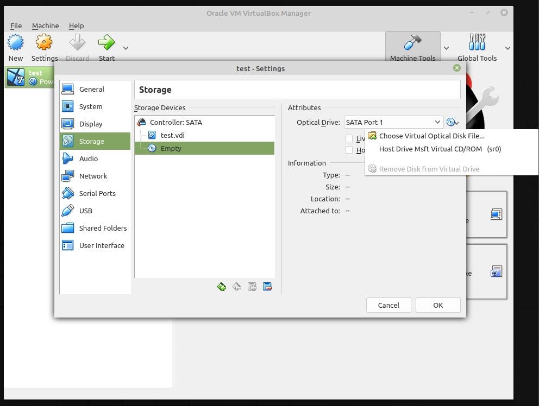
Task: Open the dropdown arrow beside Global Tools
Action: [x=507, y=48]
